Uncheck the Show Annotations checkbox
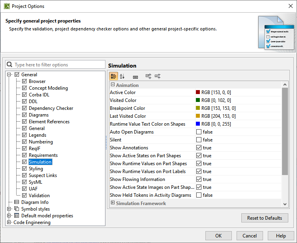The width and height of the screenshot is (297, 243). tap(199, 148)
